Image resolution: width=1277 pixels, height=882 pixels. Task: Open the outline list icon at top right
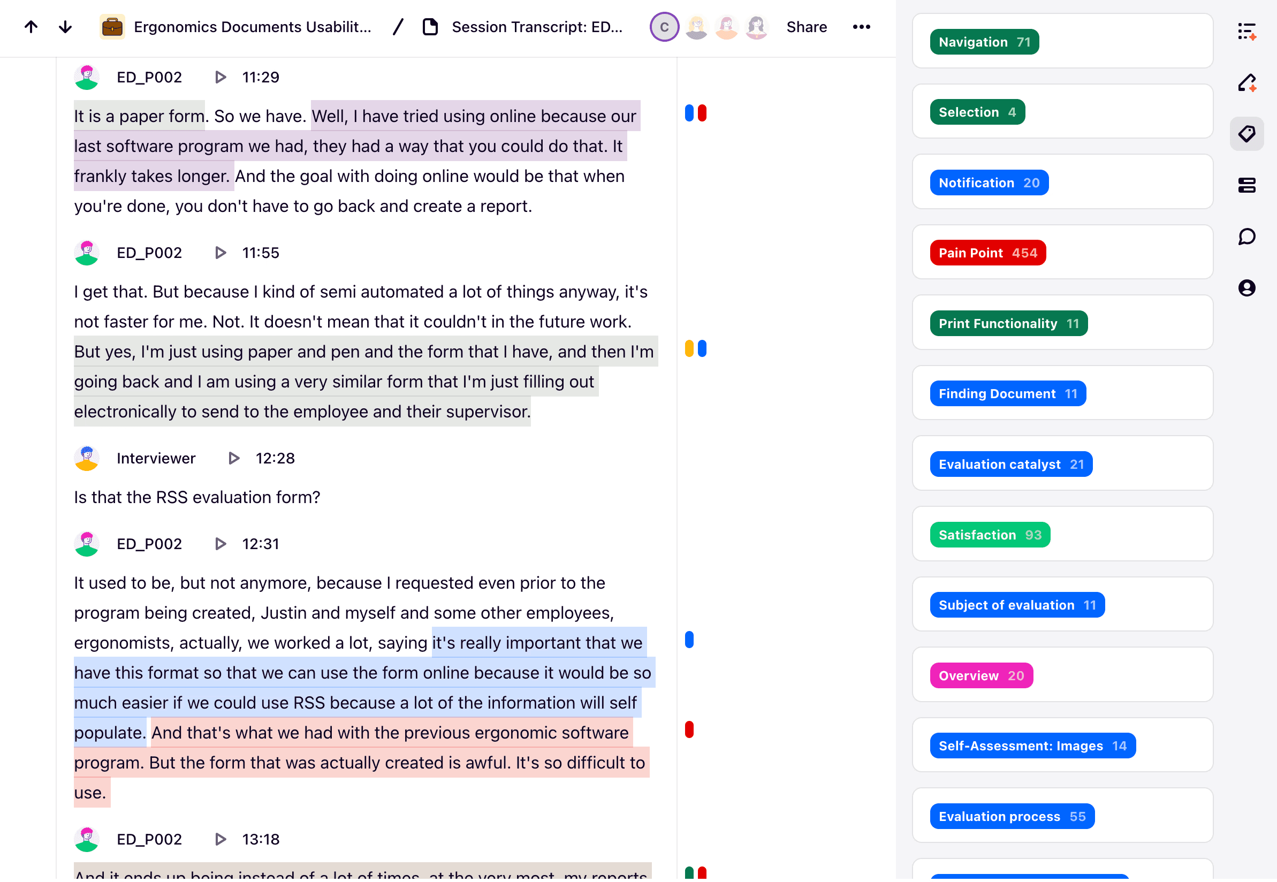(1246, 32)
